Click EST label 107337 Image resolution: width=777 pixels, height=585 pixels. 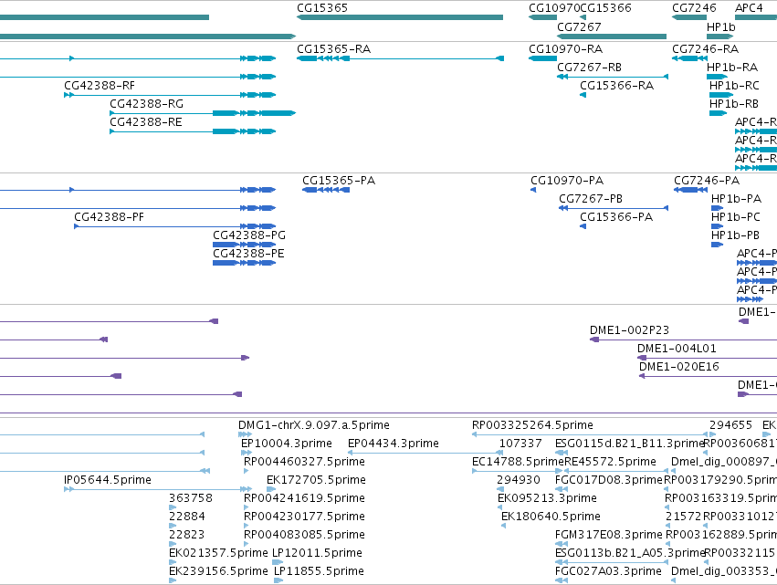(x=520, y=444)
